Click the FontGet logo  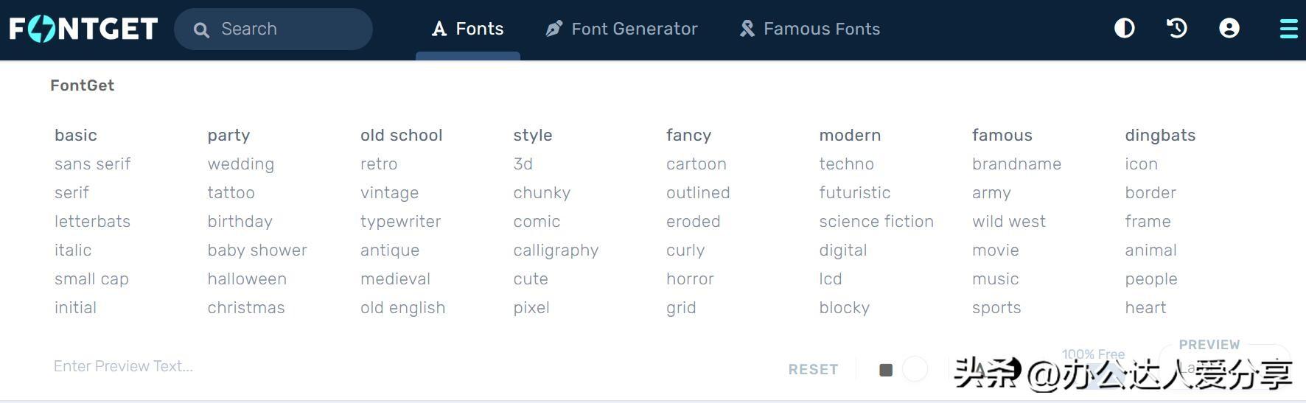[83, 29]
